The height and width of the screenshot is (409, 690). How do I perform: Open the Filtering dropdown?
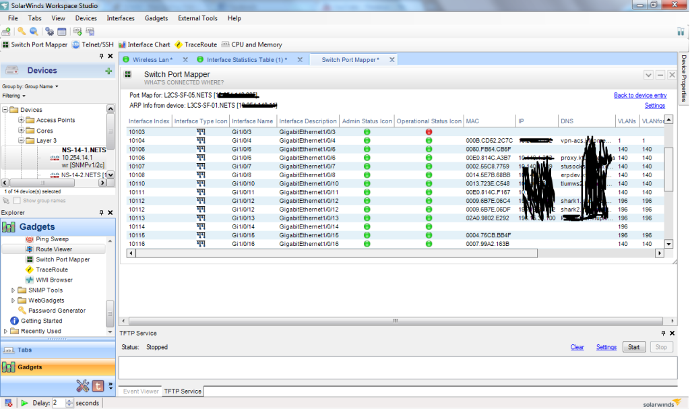click(13, 96)
